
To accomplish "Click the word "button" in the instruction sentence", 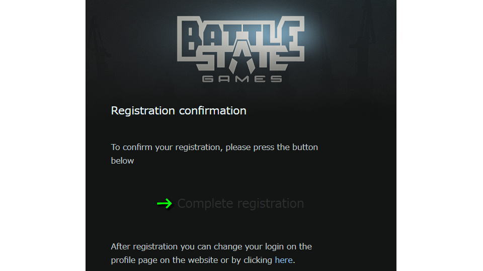I will coord(305,147).
